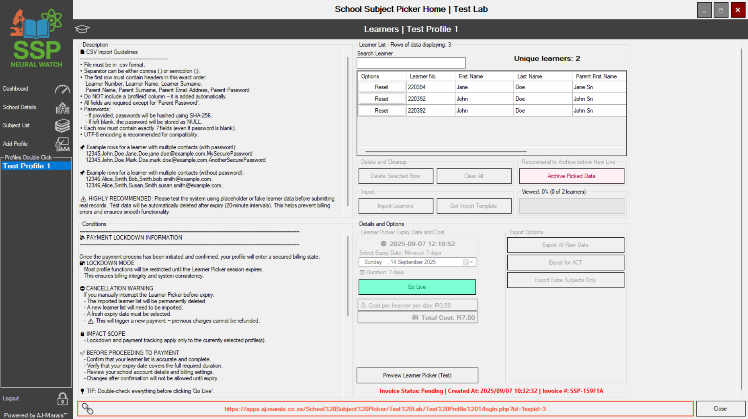
Task: Click the Logout padlock icon
Action: (x=62, y=399)
